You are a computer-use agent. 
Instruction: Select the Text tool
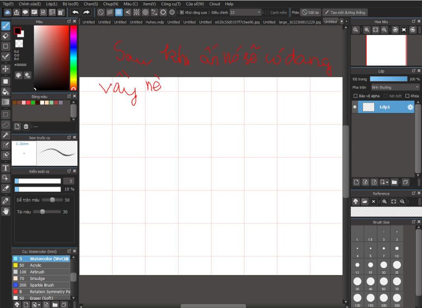[5, 168]
